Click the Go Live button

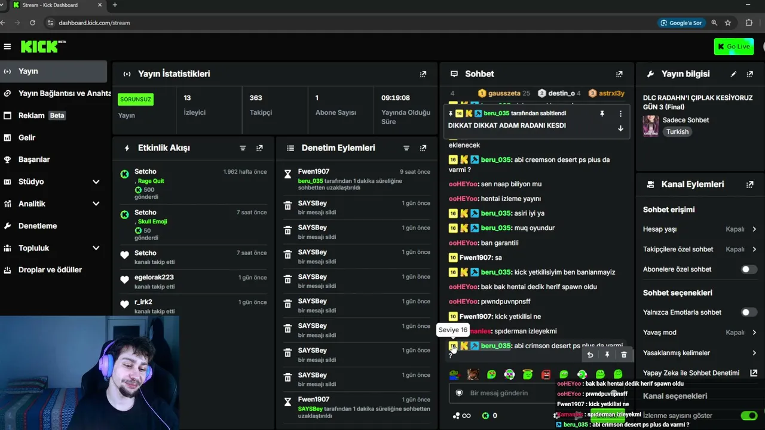pyautogui.click(x=733, y=47)
